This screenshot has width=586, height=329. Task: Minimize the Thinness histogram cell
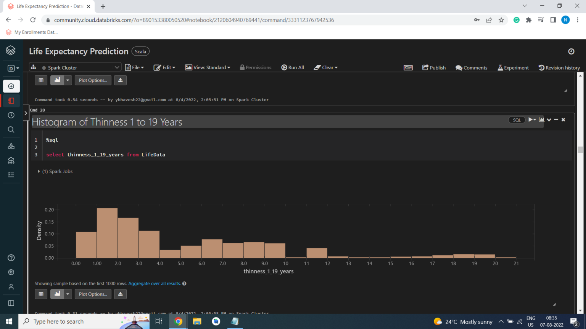click(556, 120)
